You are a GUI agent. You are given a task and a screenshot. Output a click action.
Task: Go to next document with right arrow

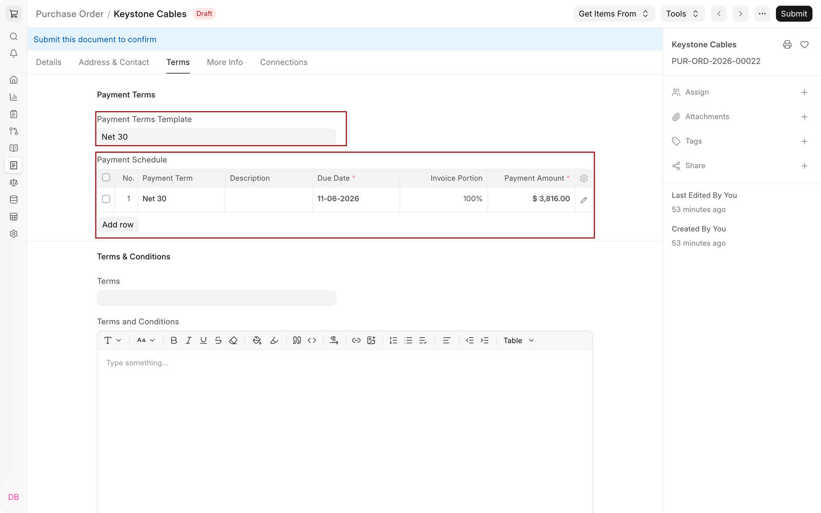click(740, 14)
